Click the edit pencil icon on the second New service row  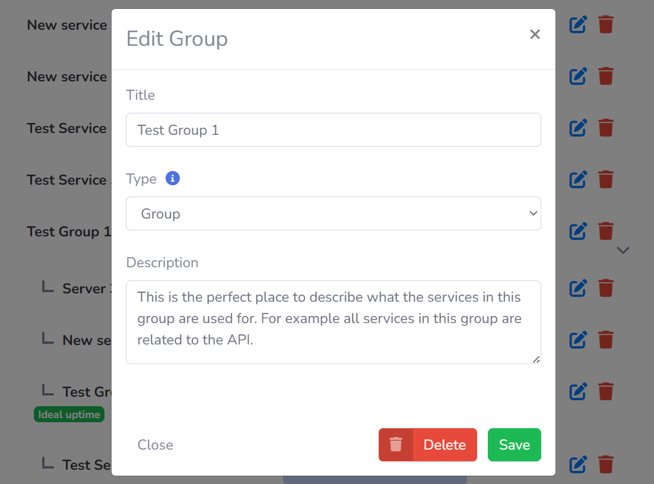[578, 76]
